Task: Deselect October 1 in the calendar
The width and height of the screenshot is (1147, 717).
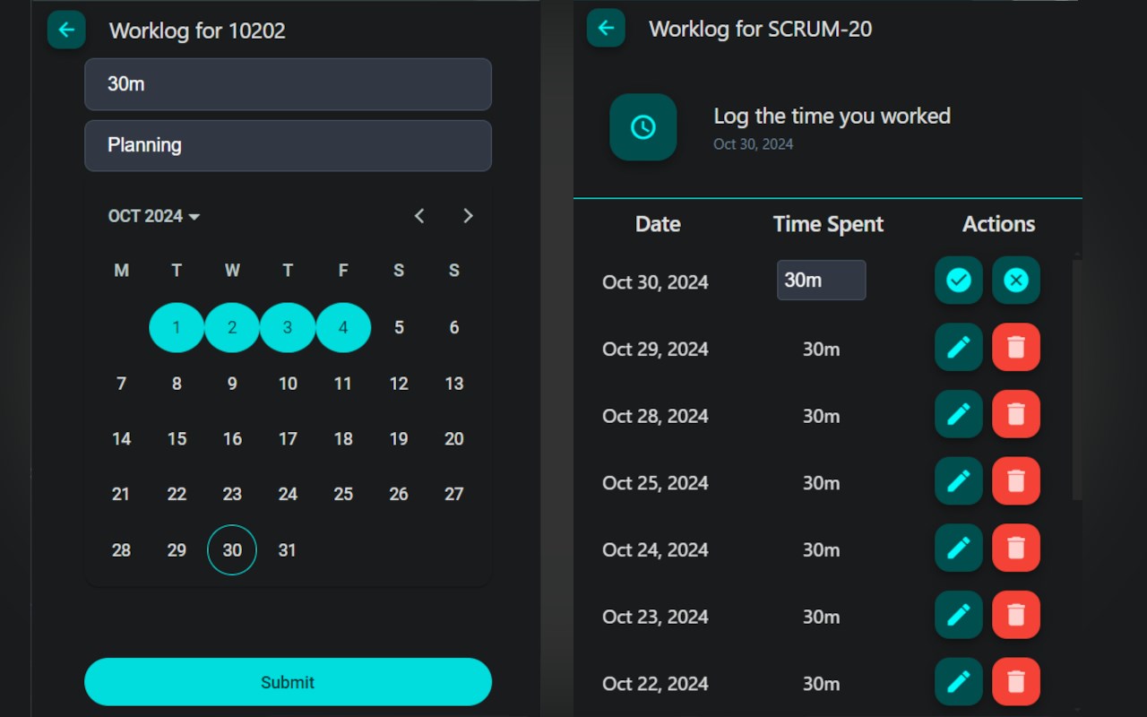Action: coord(177,327)
